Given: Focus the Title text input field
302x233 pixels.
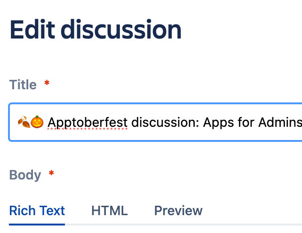Looking at the screenshot, I should [x=155, y=123].
